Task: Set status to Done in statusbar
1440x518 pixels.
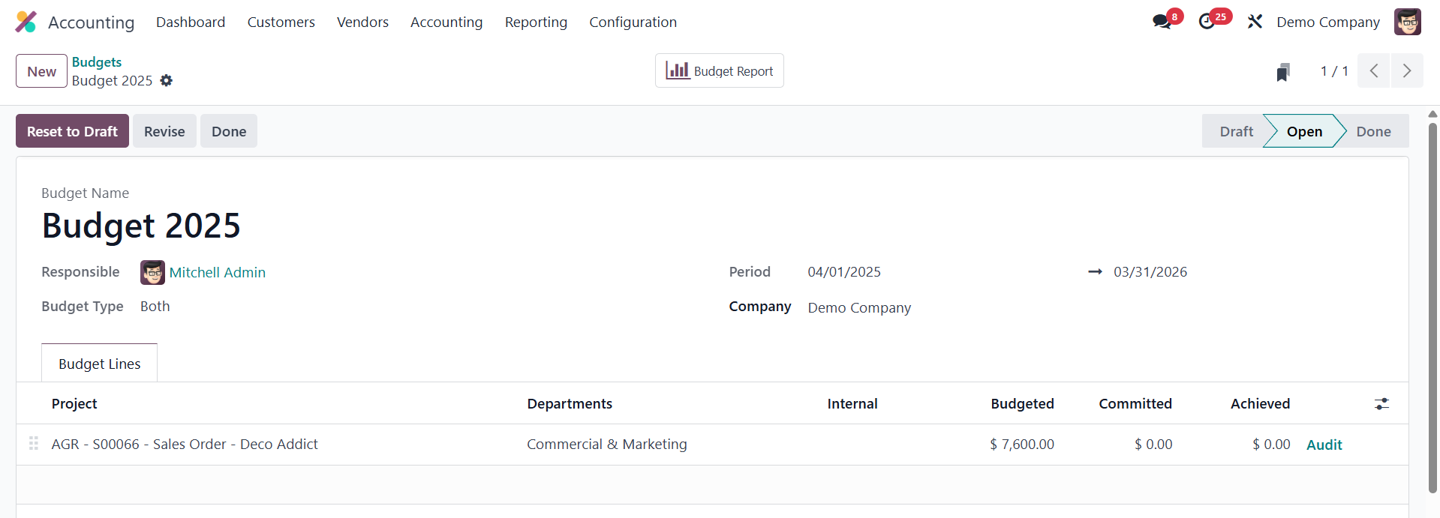Action: pyautogui.click(x=1372, y=131)
